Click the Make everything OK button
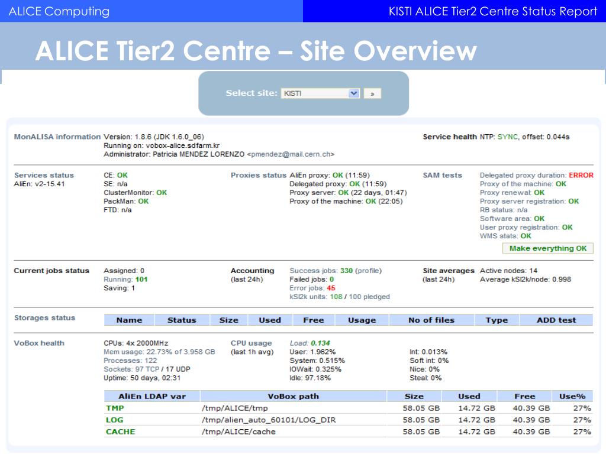The image size is (606, 454). pos(547,248)
